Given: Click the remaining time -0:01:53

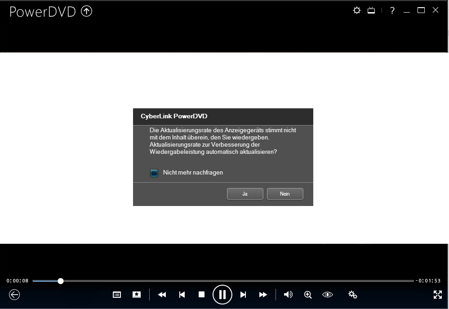Looking at the screenshot, I should pyautogui.click(x=428, y=281).
